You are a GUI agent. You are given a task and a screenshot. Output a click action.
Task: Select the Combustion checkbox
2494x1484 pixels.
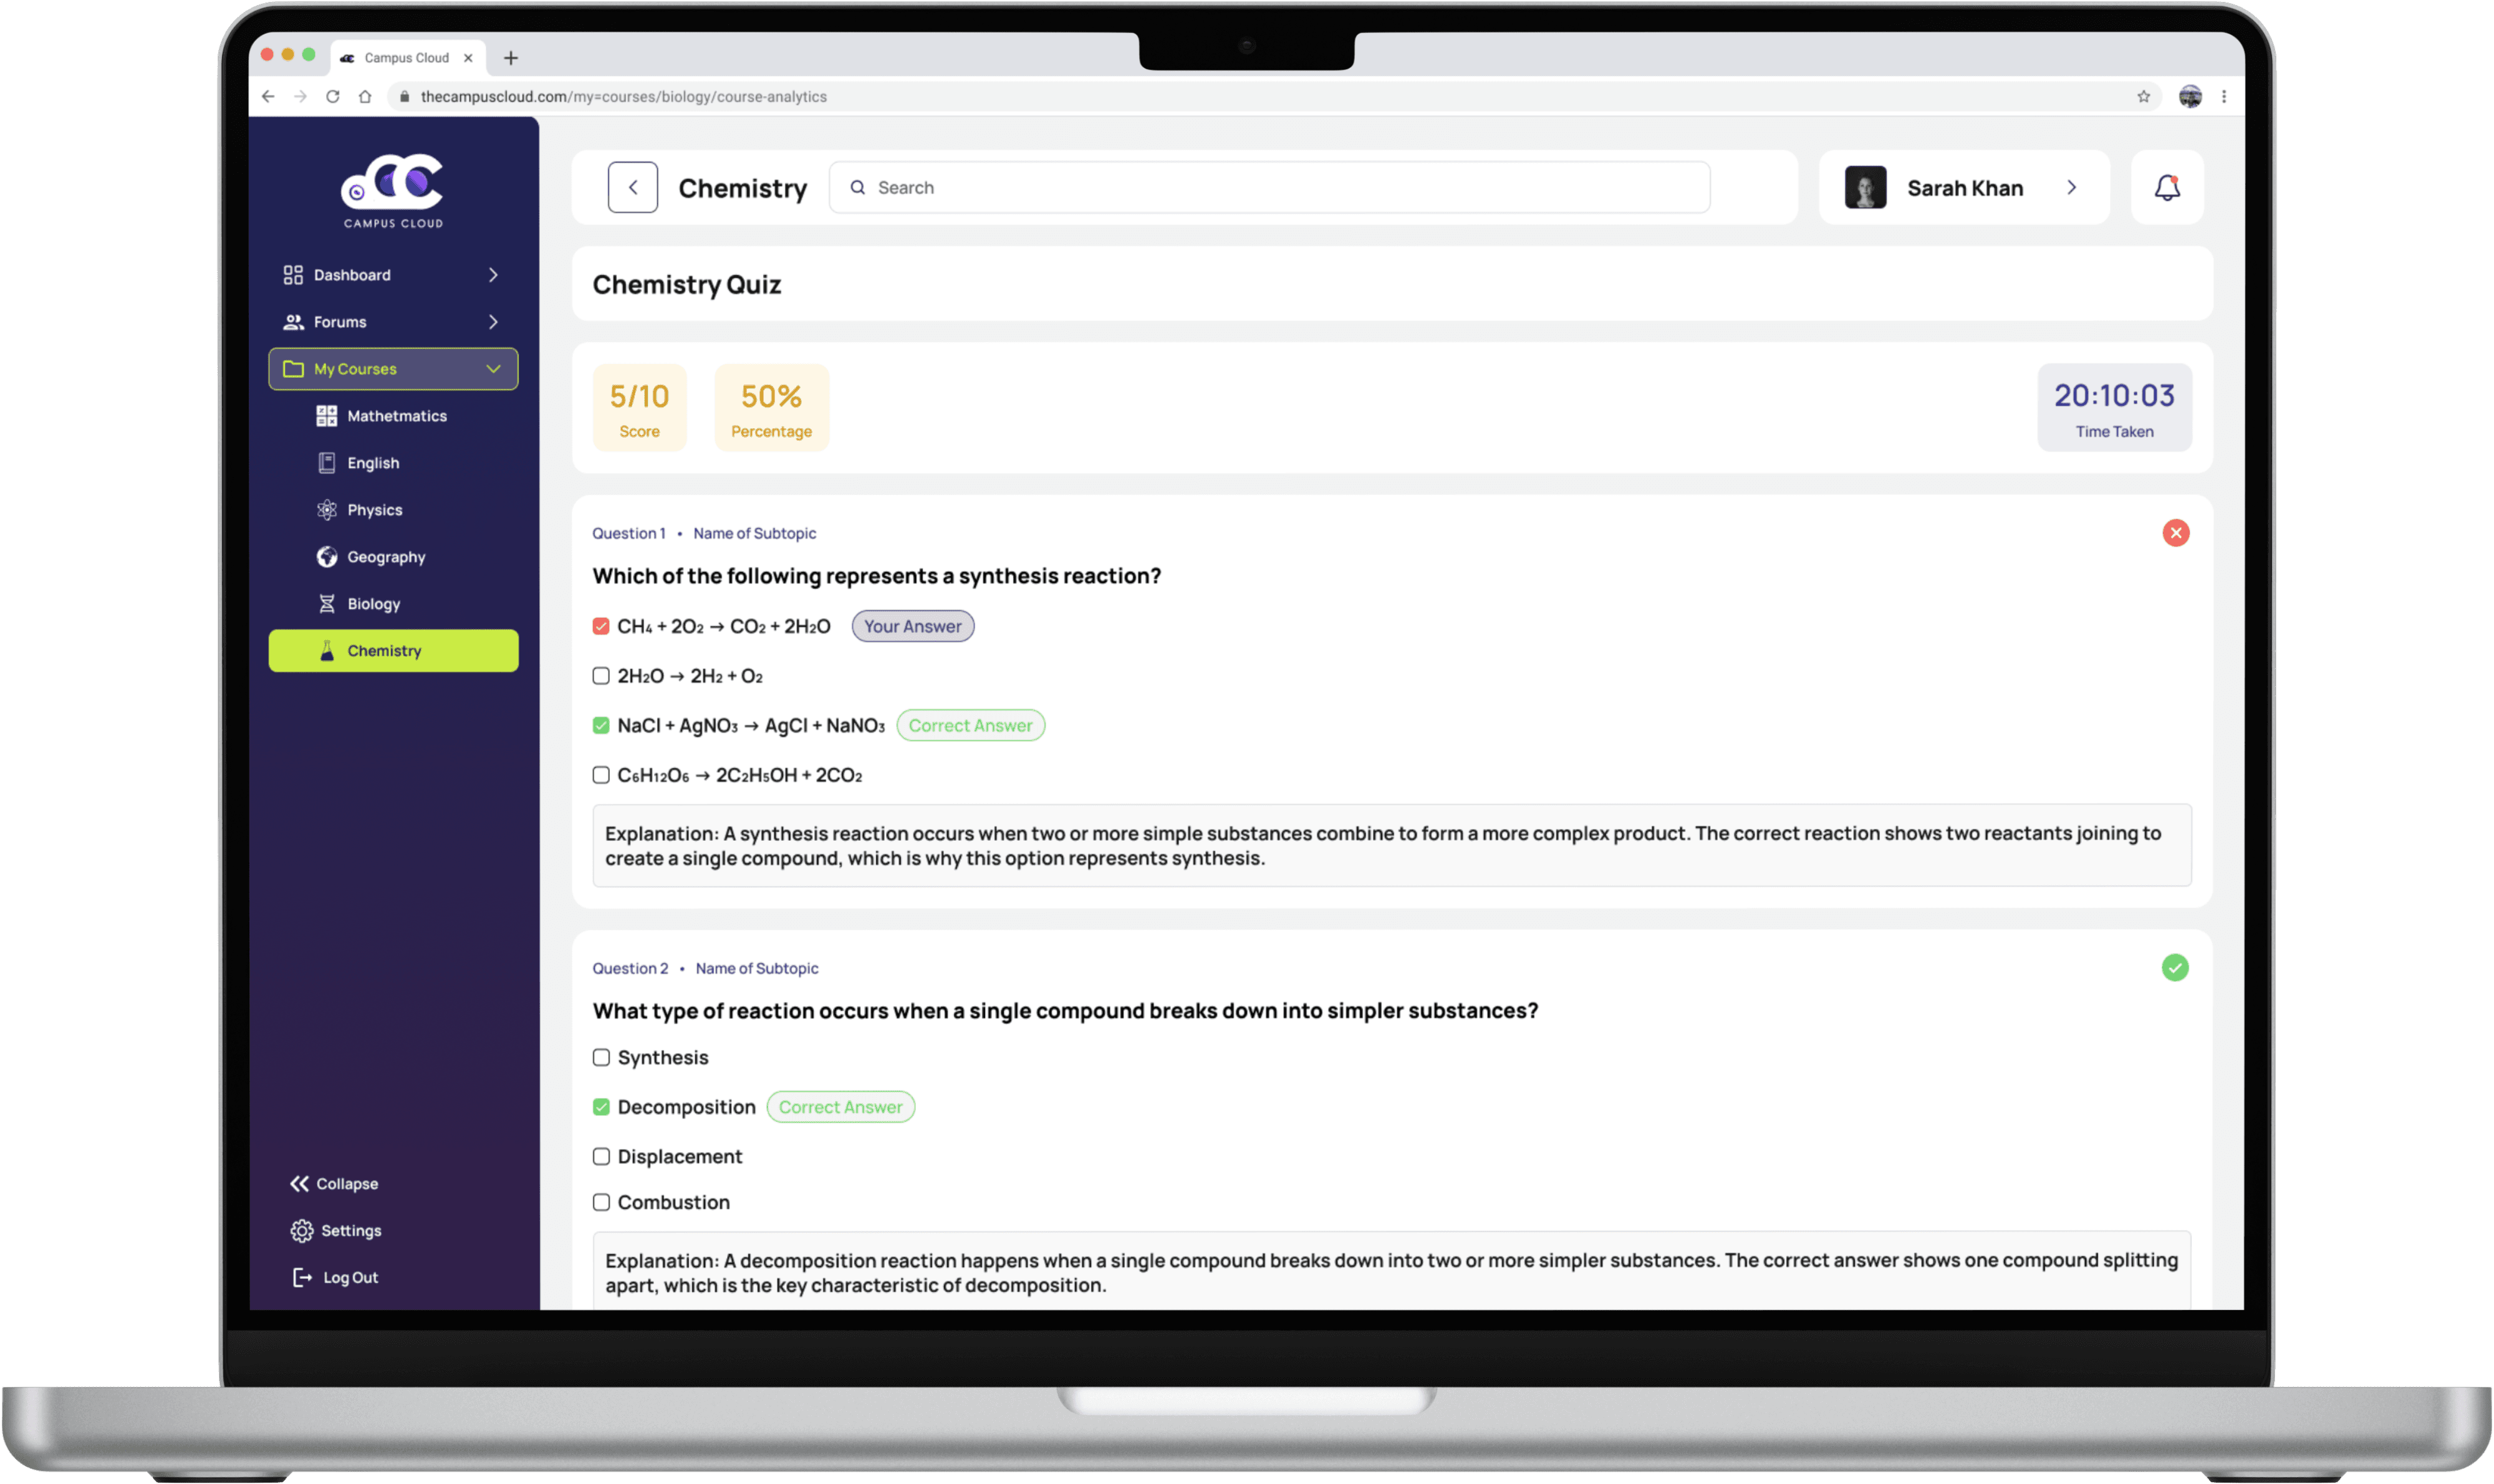[x=601, y=1202]
